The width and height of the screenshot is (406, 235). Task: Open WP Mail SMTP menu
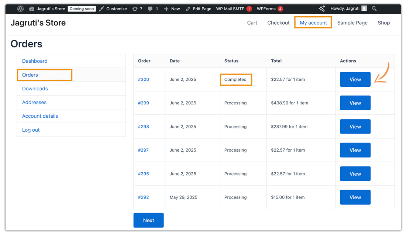[x=230, y=9]
